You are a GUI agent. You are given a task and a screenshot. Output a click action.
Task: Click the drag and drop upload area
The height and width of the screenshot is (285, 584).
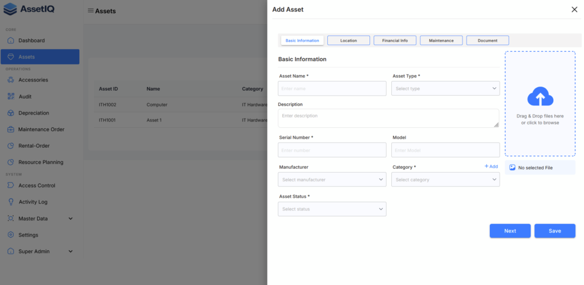coord(540,103)
